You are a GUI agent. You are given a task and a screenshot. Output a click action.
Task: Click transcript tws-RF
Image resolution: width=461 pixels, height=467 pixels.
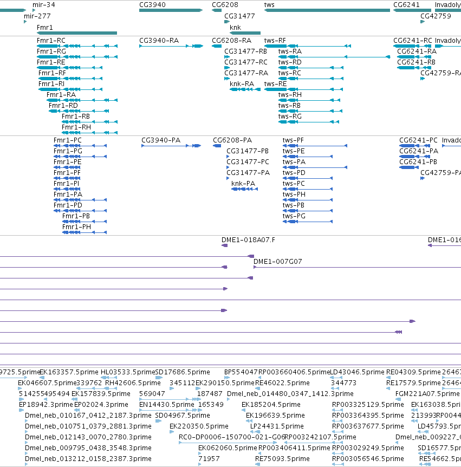308,46
